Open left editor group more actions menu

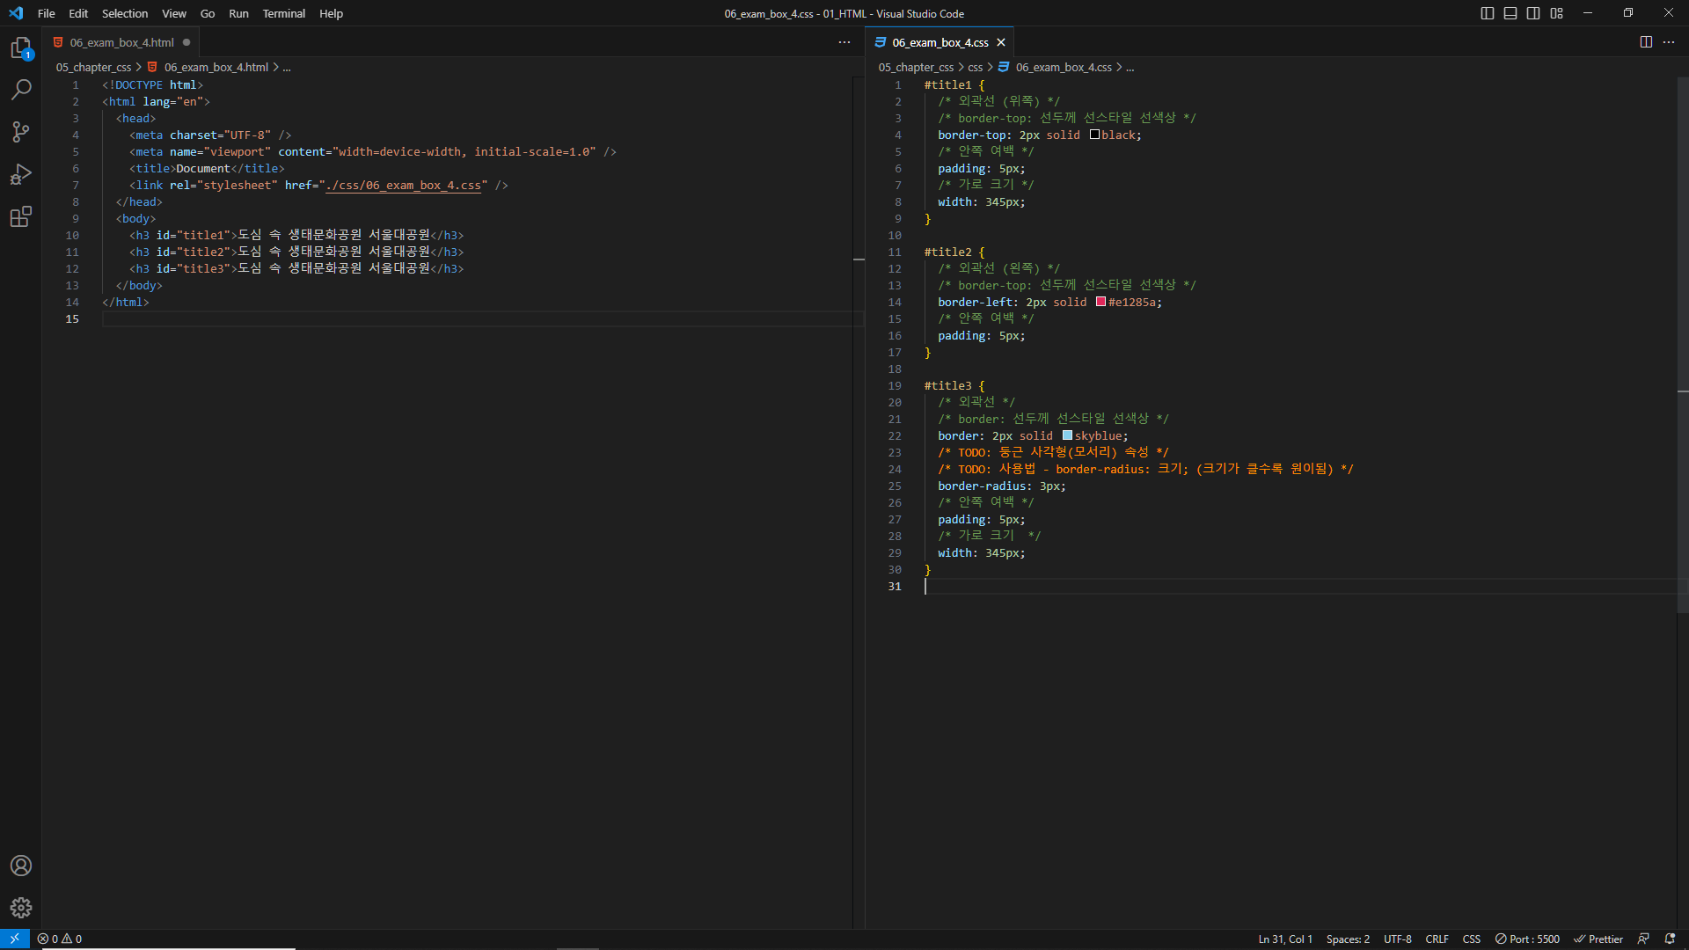(844, 42)
